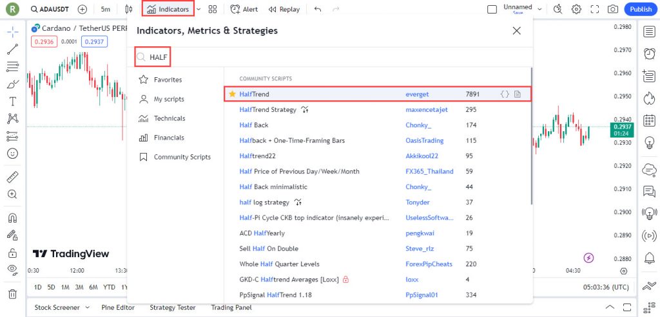Select the Text annotation tool
Image resolution: width=660 pixels, height=317 pixels.
click(13, 102)
